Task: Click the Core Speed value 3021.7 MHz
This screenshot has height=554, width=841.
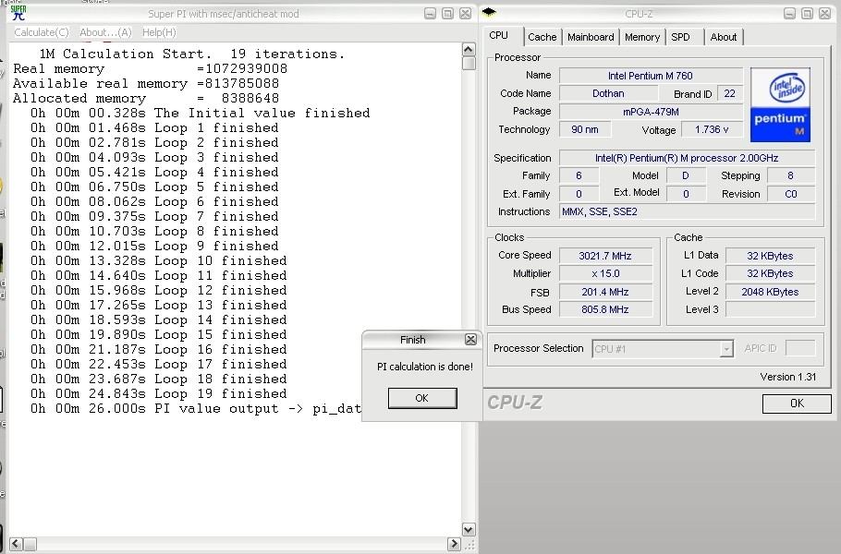Action: (x=605, y=256)
